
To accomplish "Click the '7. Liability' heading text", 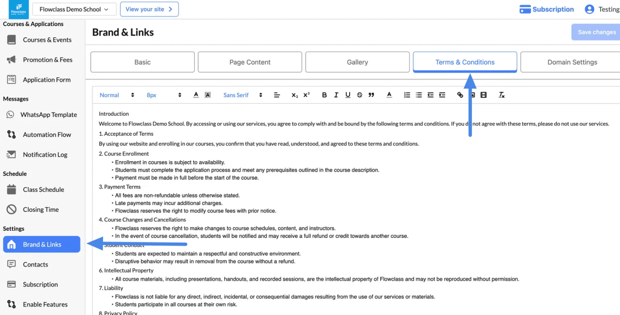I will pos(111,288).
